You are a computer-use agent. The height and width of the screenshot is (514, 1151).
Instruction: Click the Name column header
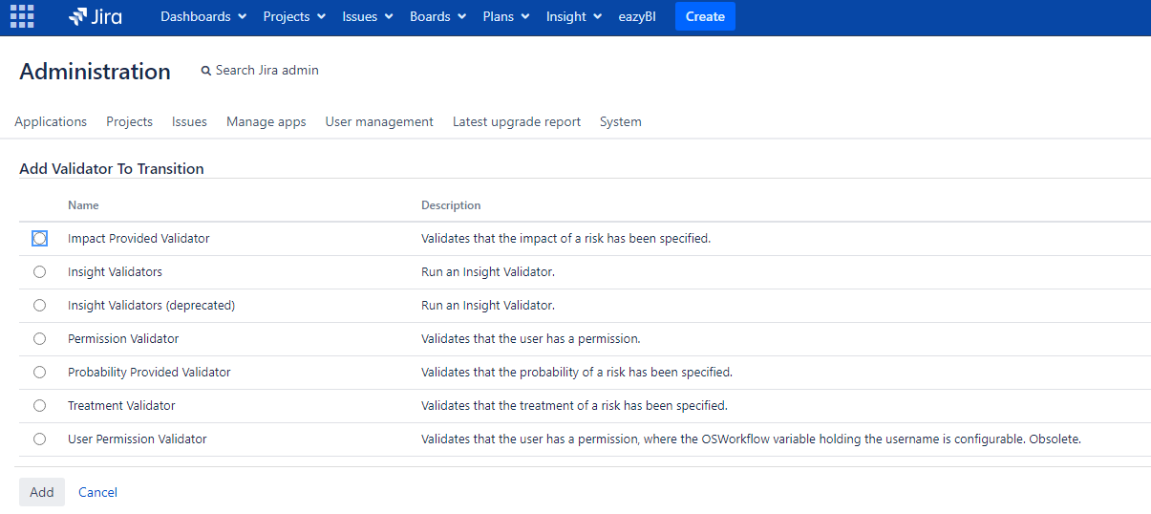coord(83,205)
